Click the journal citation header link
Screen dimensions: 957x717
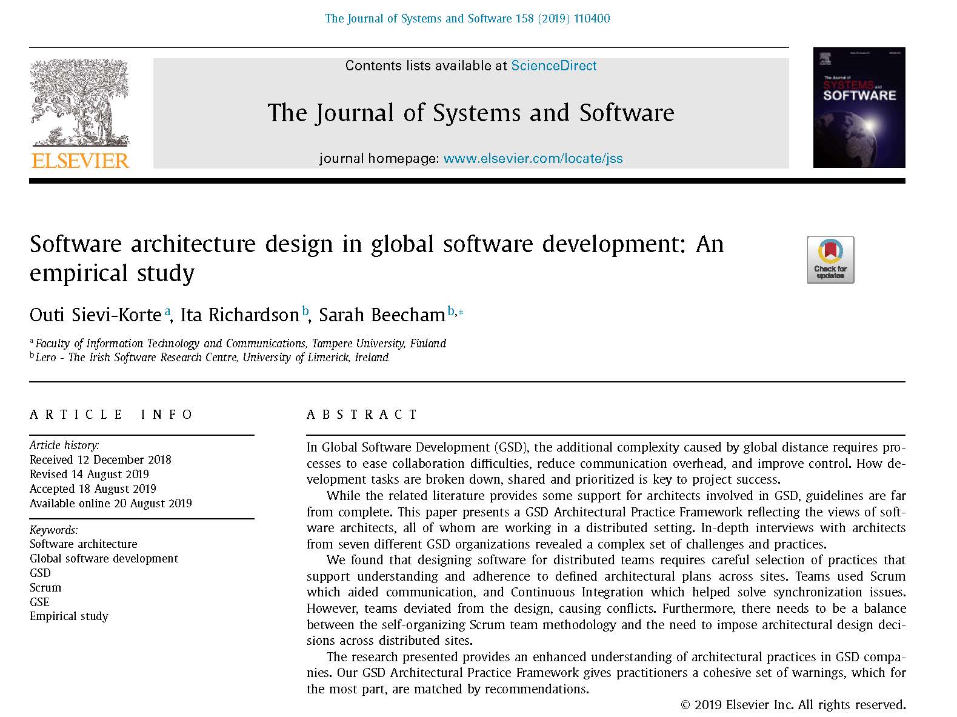(x=467, y=18)
